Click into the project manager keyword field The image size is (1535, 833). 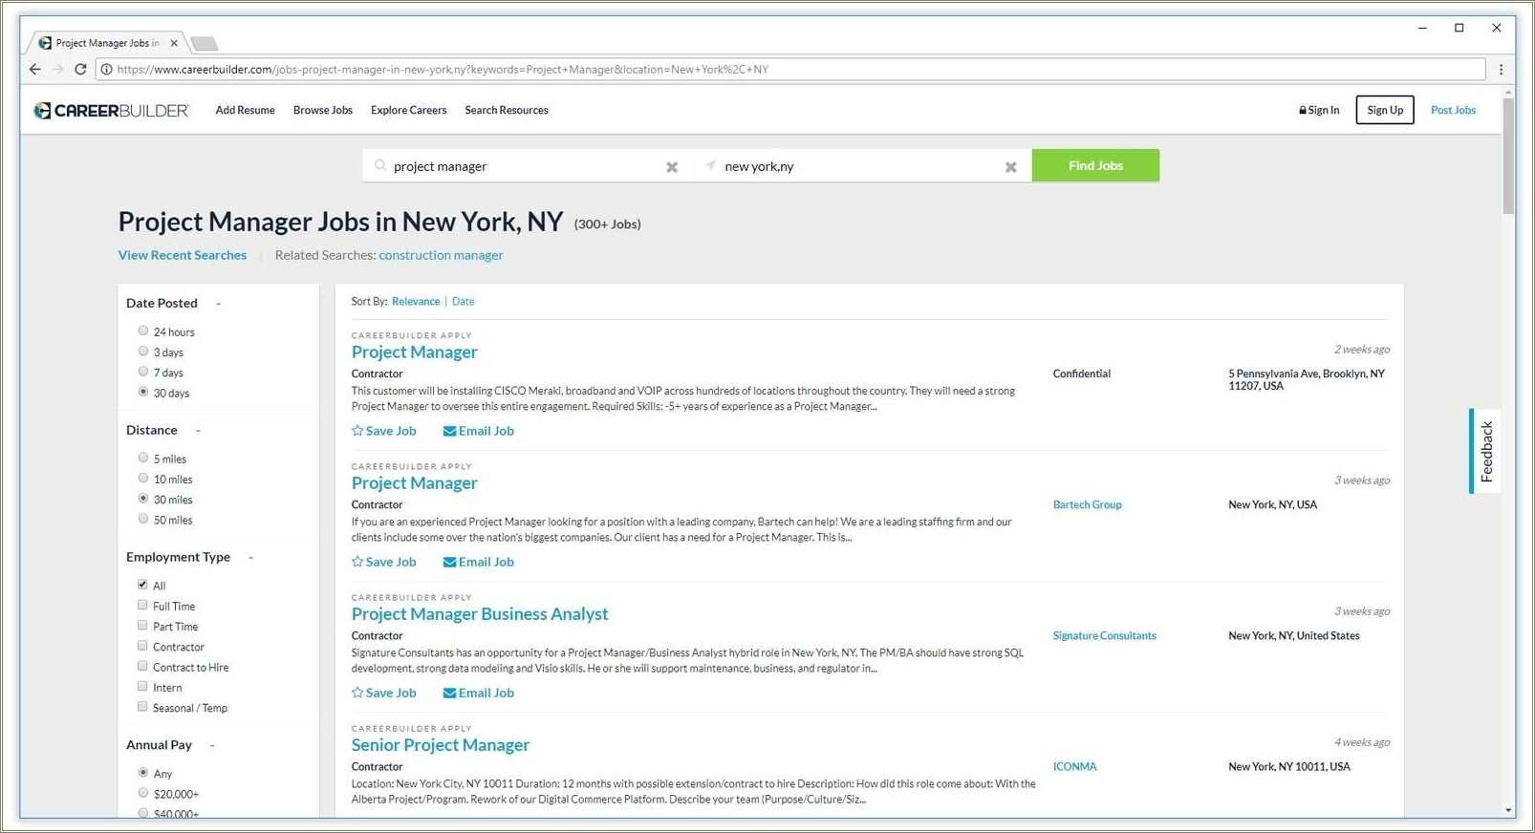coord(527,166)
